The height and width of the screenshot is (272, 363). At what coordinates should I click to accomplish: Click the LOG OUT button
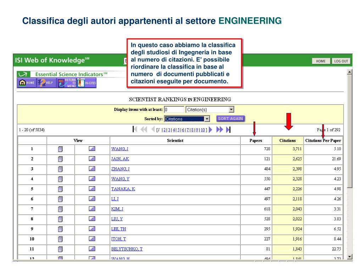(x=341, y=61)
